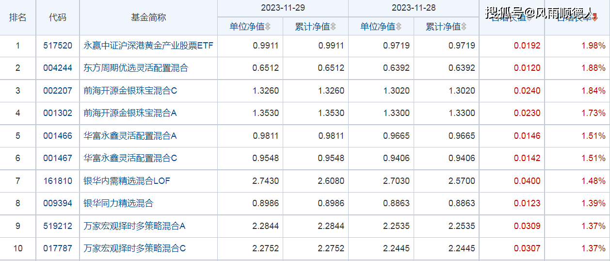Open 东方周期优选灵活配置混合 fund link
610x261 pixels.
pos(136,68)
